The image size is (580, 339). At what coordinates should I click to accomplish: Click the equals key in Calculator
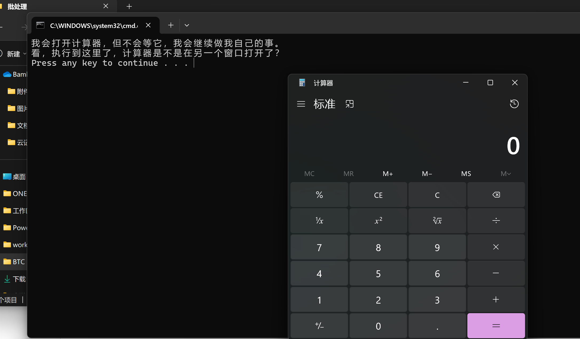pyautogui.click(x=496, y=325)
